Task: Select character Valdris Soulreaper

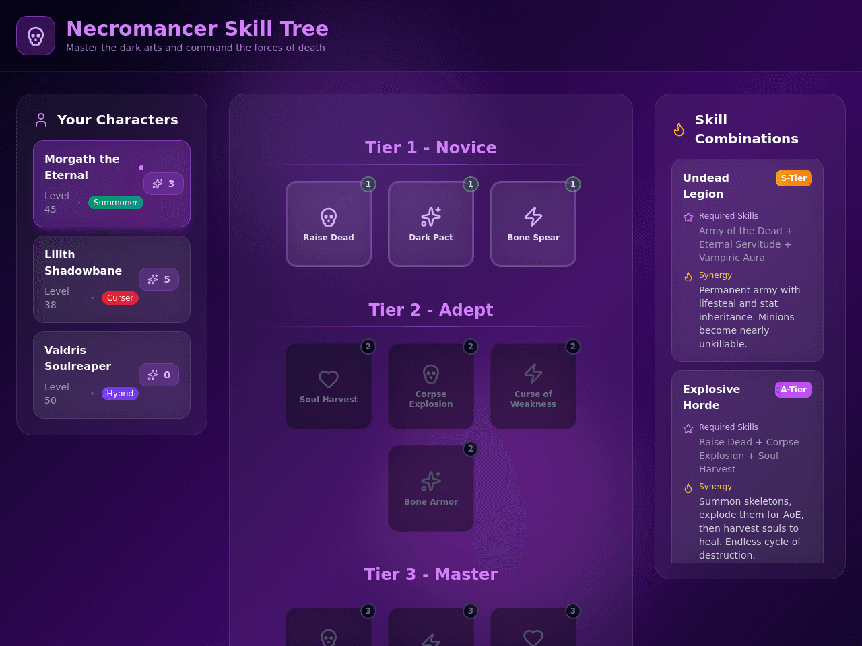Action: tap(112, 375)
